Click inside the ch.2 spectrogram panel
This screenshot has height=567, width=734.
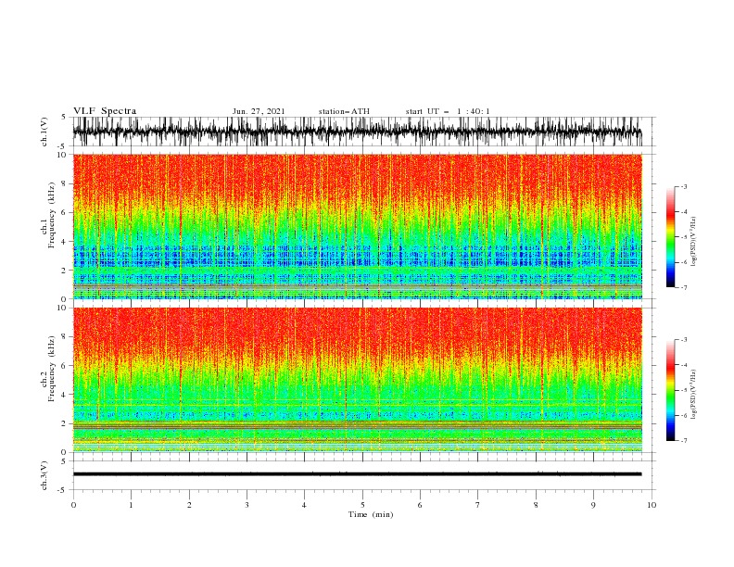click(357, 380)
